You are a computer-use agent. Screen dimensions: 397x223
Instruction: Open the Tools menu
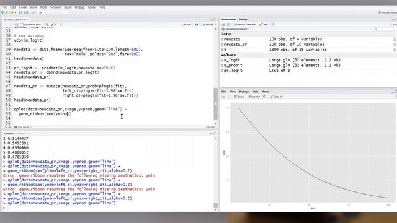[92, 7]
